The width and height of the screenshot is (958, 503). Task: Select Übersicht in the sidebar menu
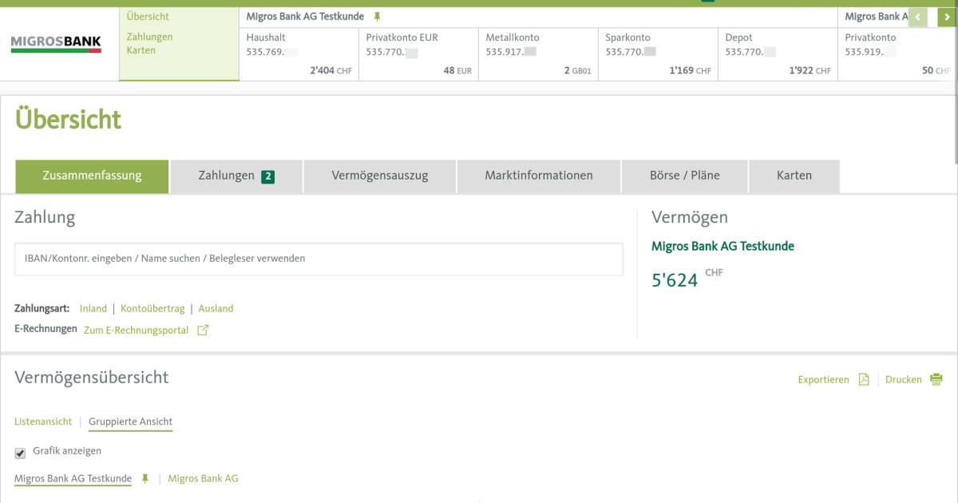click(x=148, y=16)
